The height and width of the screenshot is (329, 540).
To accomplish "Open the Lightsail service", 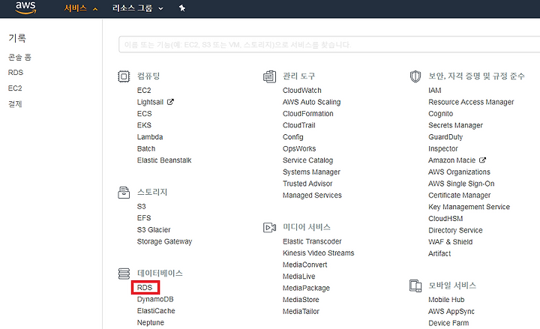I will coord(150,102).
